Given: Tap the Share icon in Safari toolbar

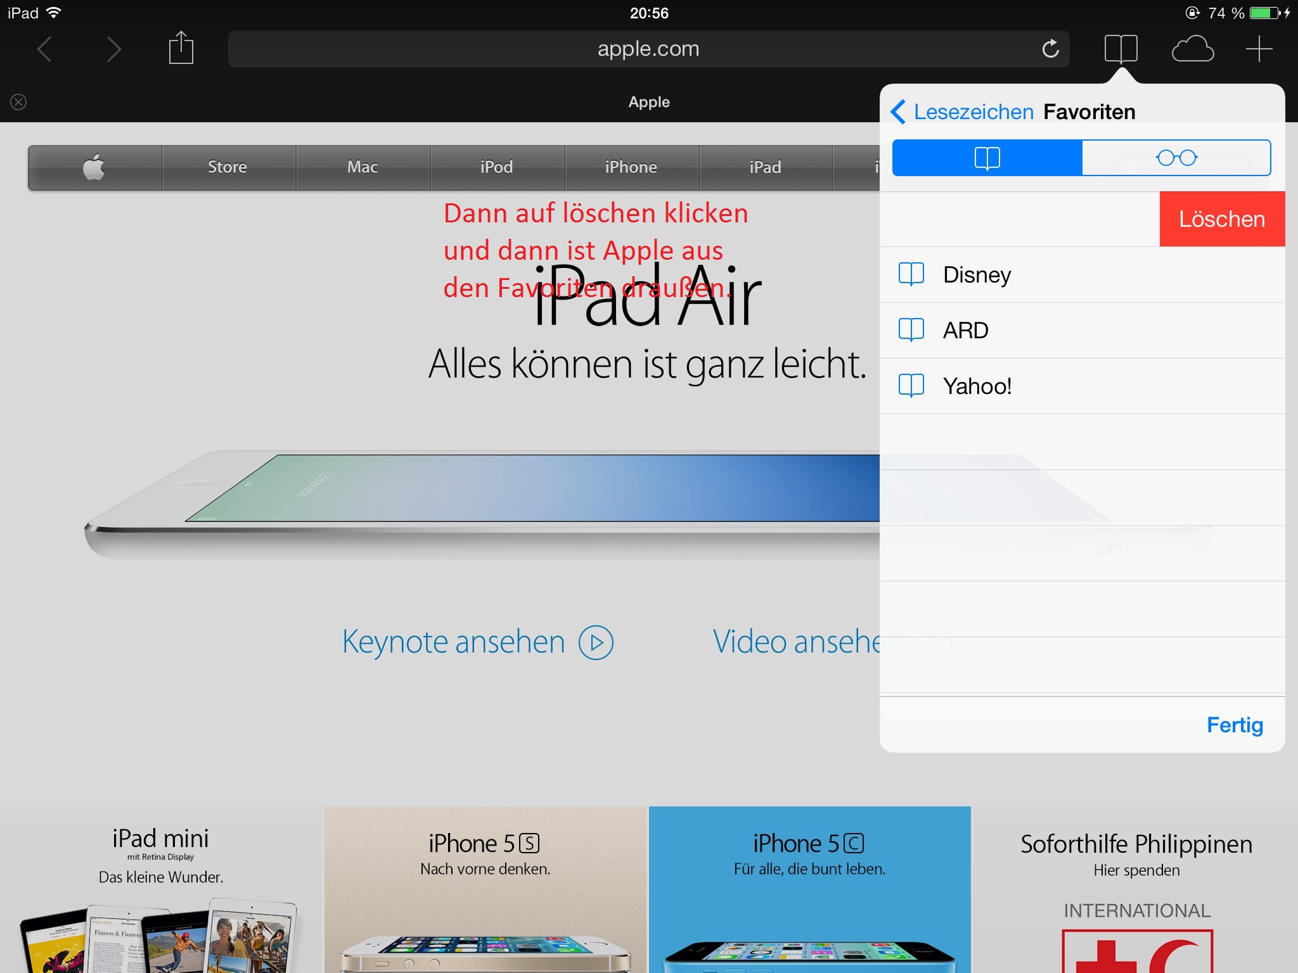Looking at the screenshot, I should click(181, 48).
